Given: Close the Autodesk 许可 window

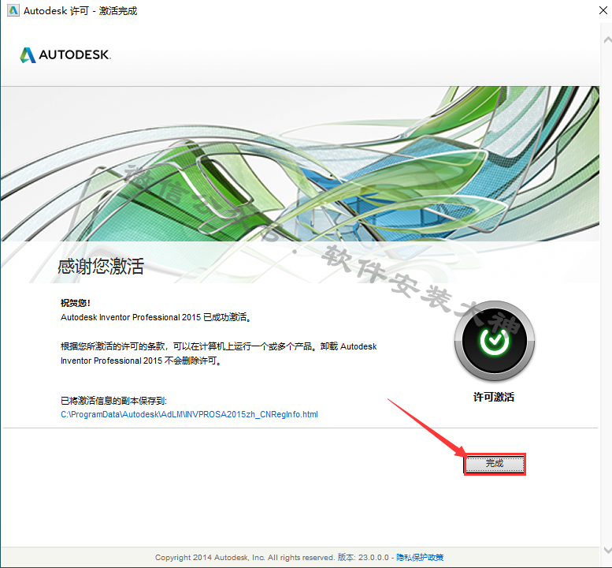Looking at the screenshot, I should (x=603, y=10).
